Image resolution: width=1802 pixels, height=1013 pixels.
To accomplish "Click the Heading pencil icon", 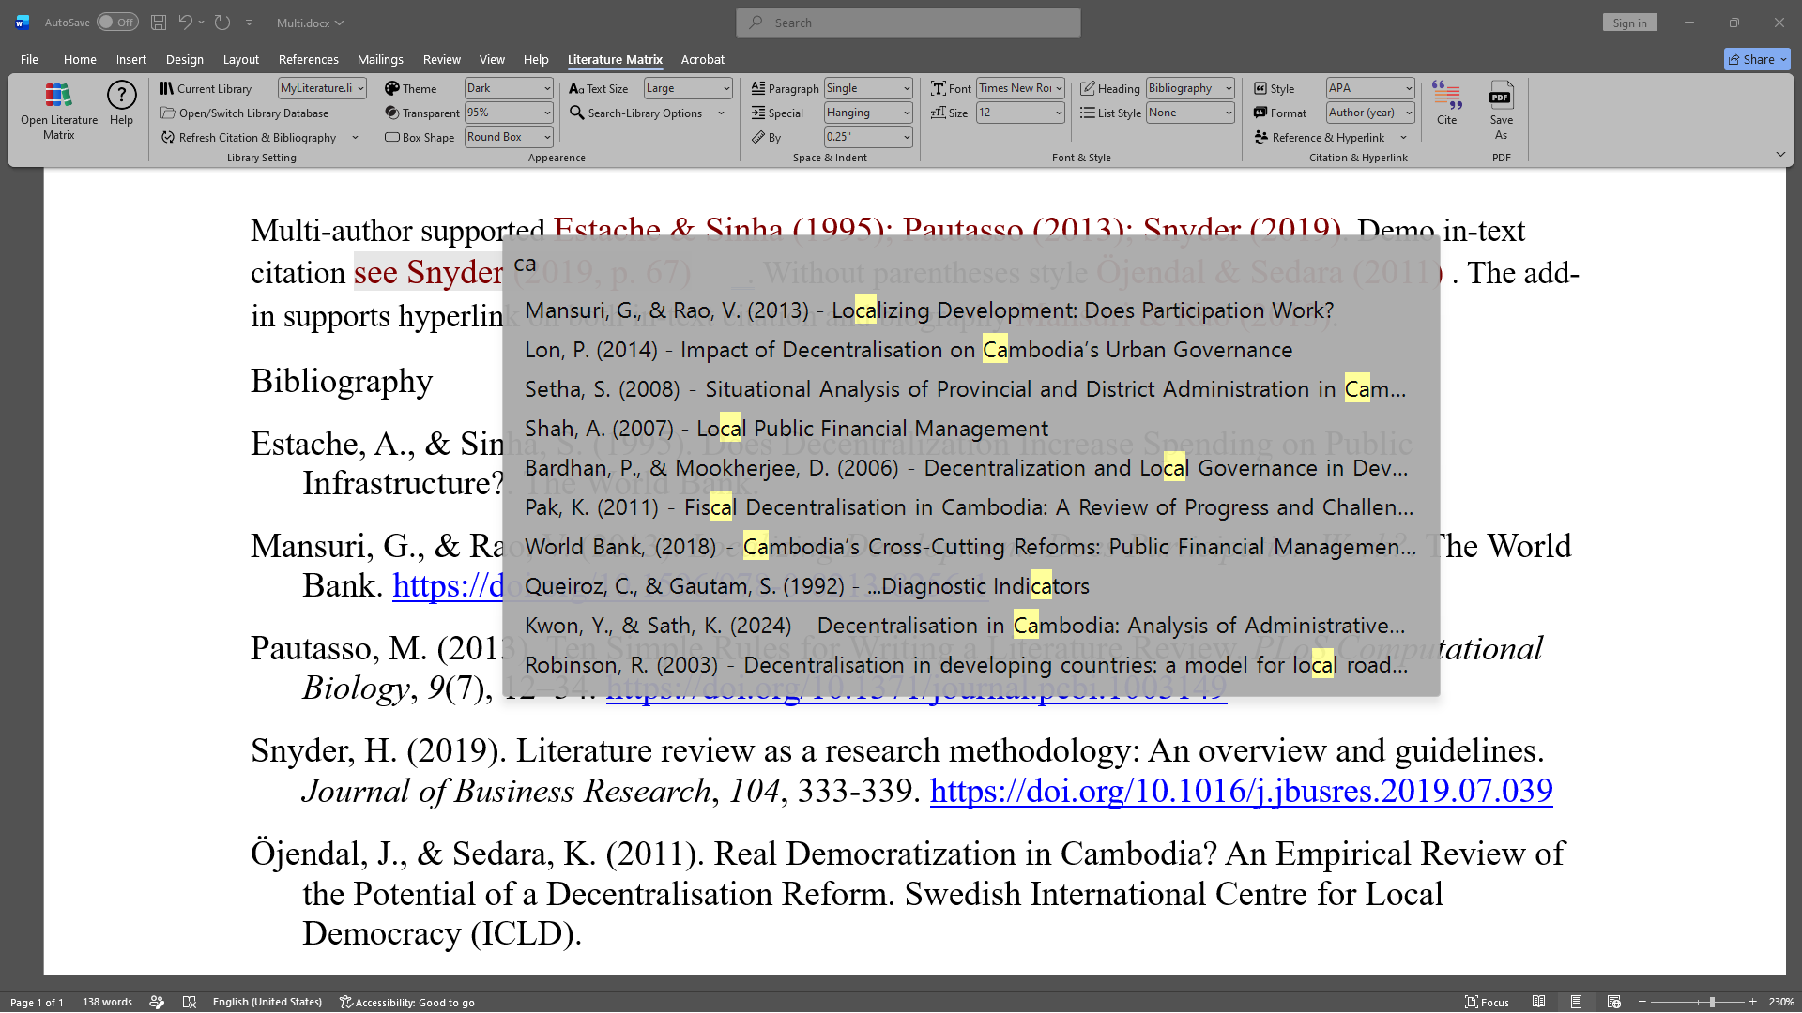I will (1088, 88).
